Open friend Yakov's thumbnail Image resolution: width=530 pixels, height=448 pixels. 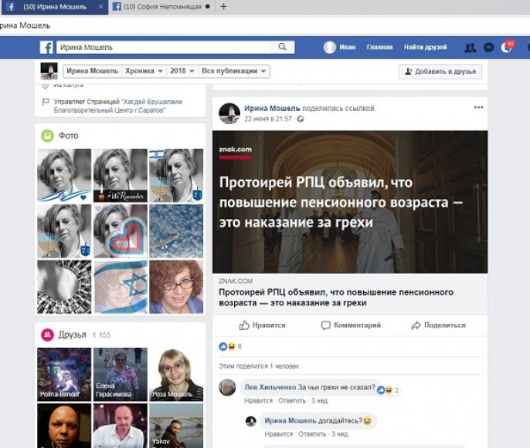click(x=176, y=426)
